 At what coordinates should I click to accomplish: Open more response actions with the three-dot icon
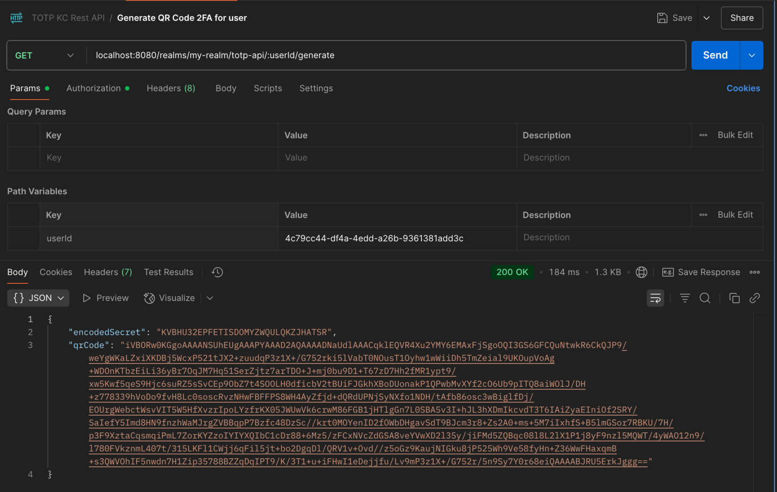755,272
